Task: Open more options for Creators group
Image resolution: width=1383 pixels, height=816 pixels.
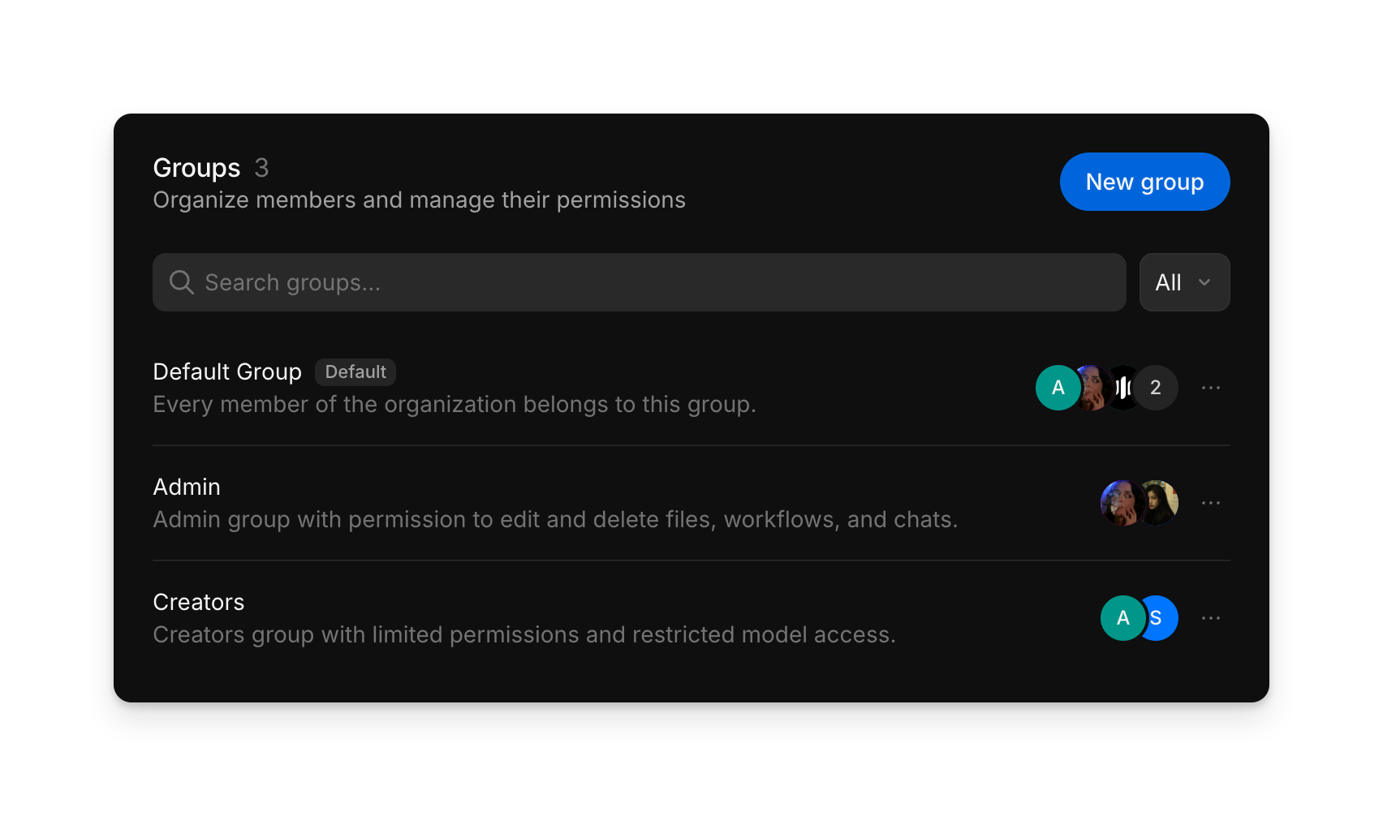Action: (1211, 618)
